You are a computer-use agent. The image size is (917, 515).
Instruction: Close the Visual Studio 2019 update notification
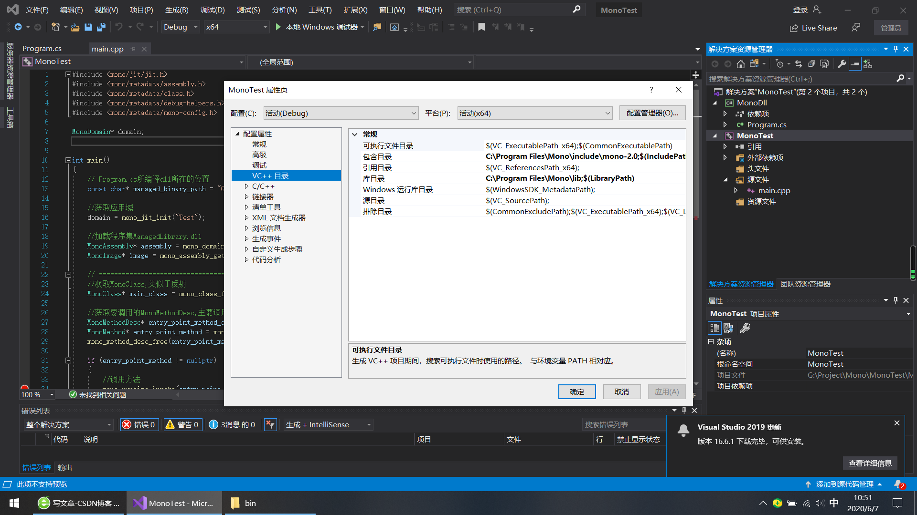(897, 423)
